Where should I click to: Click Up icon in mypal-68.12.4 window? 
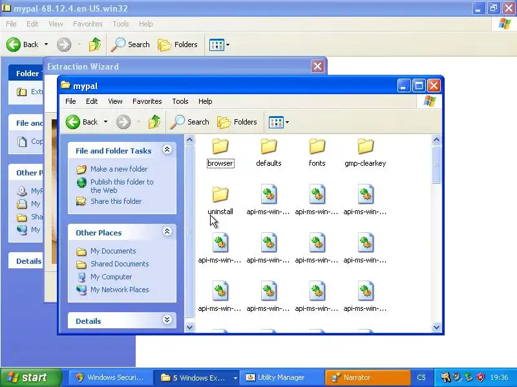point(95,45)
